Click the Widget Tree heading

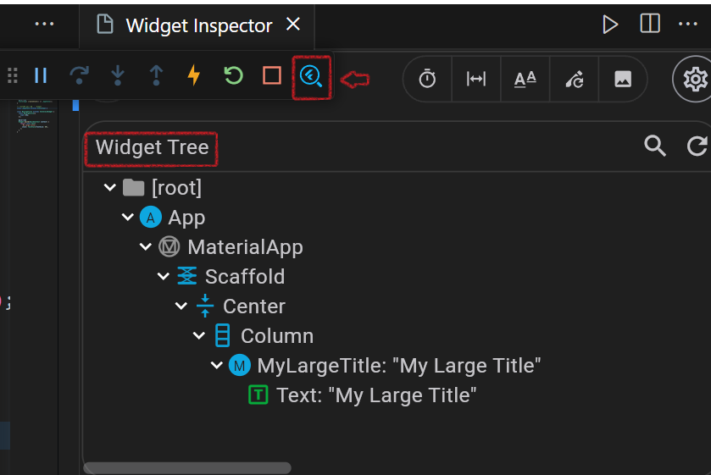(x=152, y=147)
